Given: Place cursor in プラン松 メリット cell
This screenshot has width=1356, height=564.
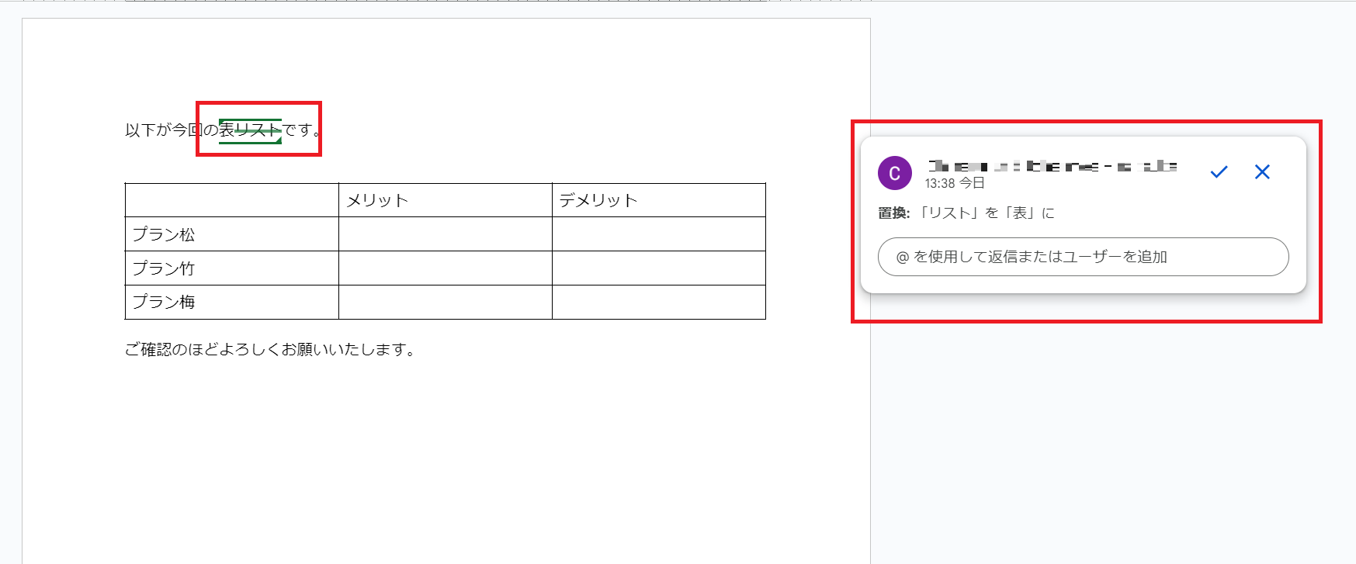Looking at the screenshot, I should click(x=445, y=234).
